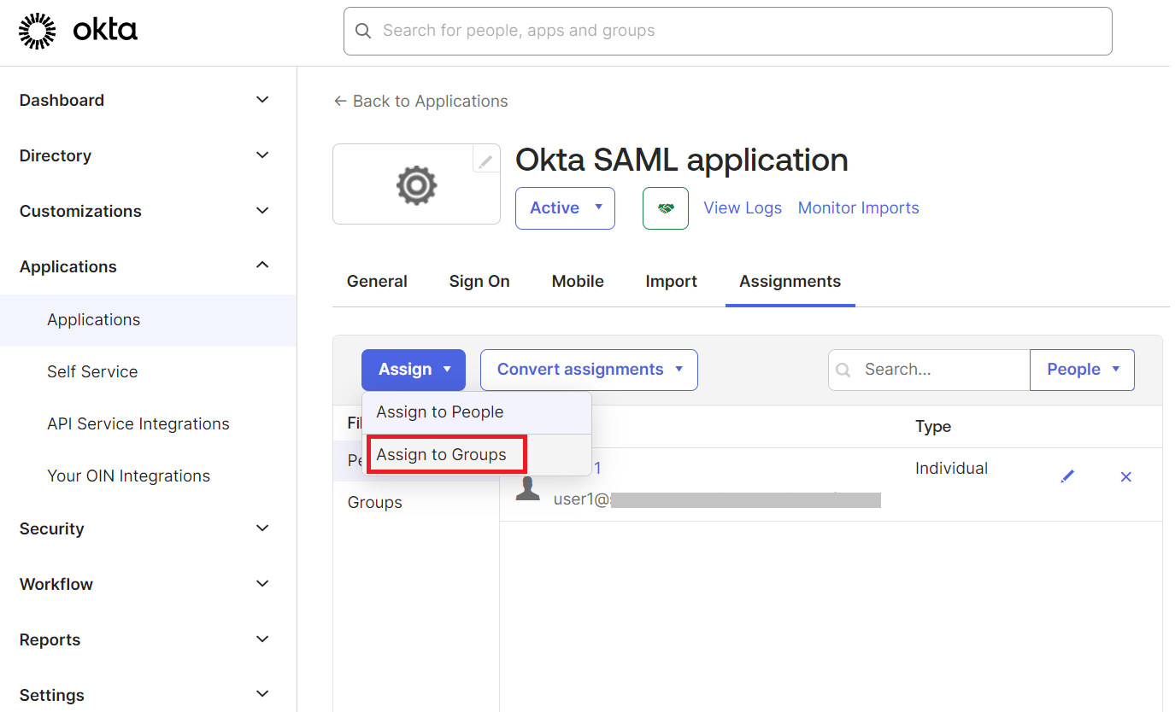Select Assign to People menu option

point(440,412)
